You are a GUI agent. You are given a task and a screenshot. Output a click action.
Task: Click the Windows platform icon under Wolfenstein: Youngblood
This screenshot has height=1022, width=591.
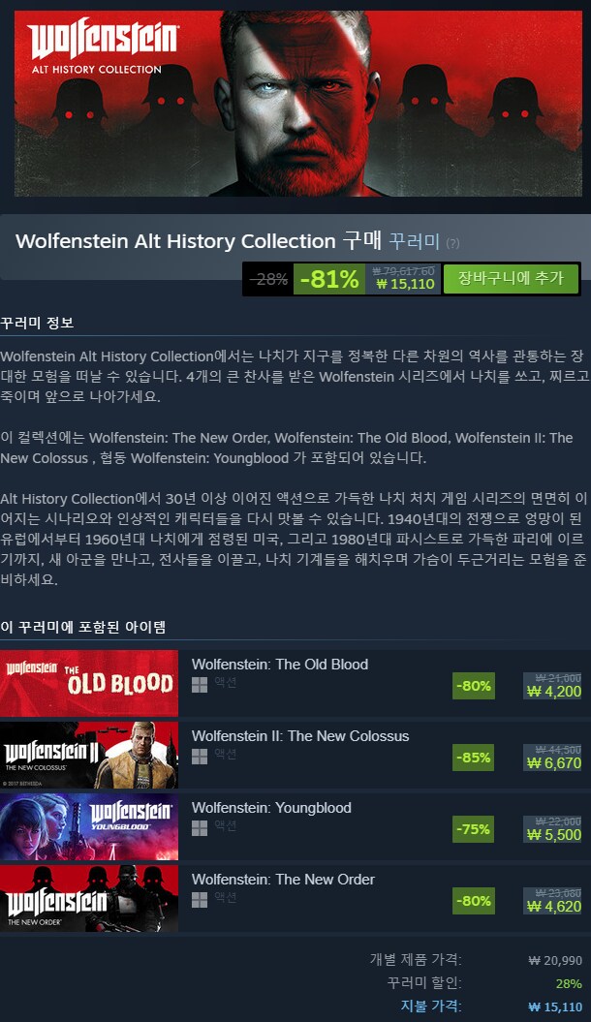200,827
